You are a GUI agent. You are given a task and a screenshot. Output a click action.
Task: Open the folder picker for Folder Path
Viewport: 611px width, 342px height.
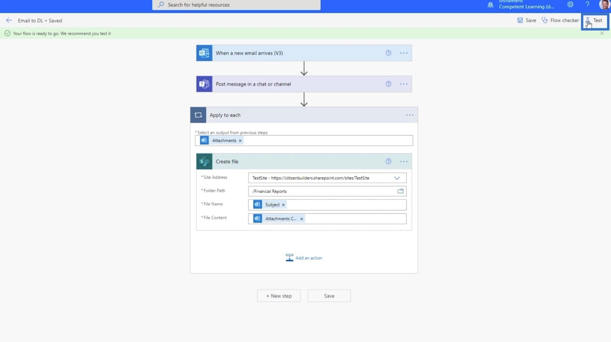401,191
